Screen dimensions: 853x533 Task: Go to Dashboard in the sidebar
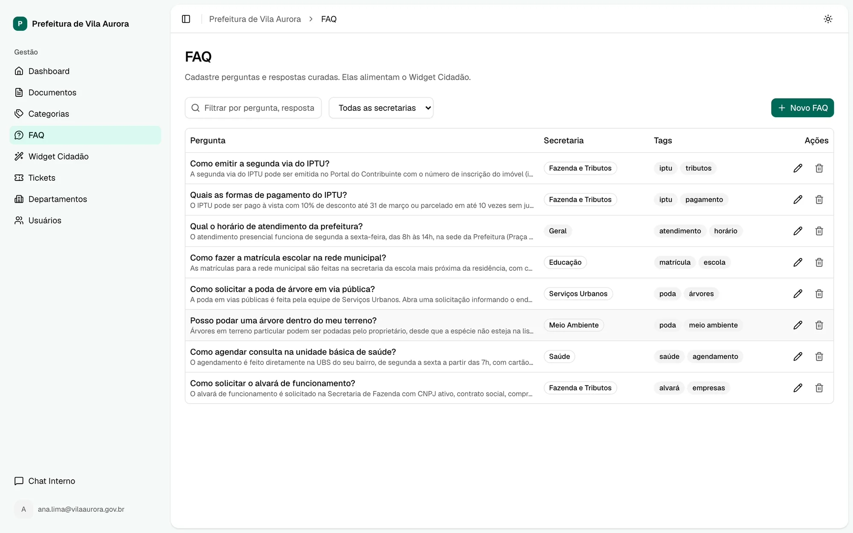click(x=85, y=71)
